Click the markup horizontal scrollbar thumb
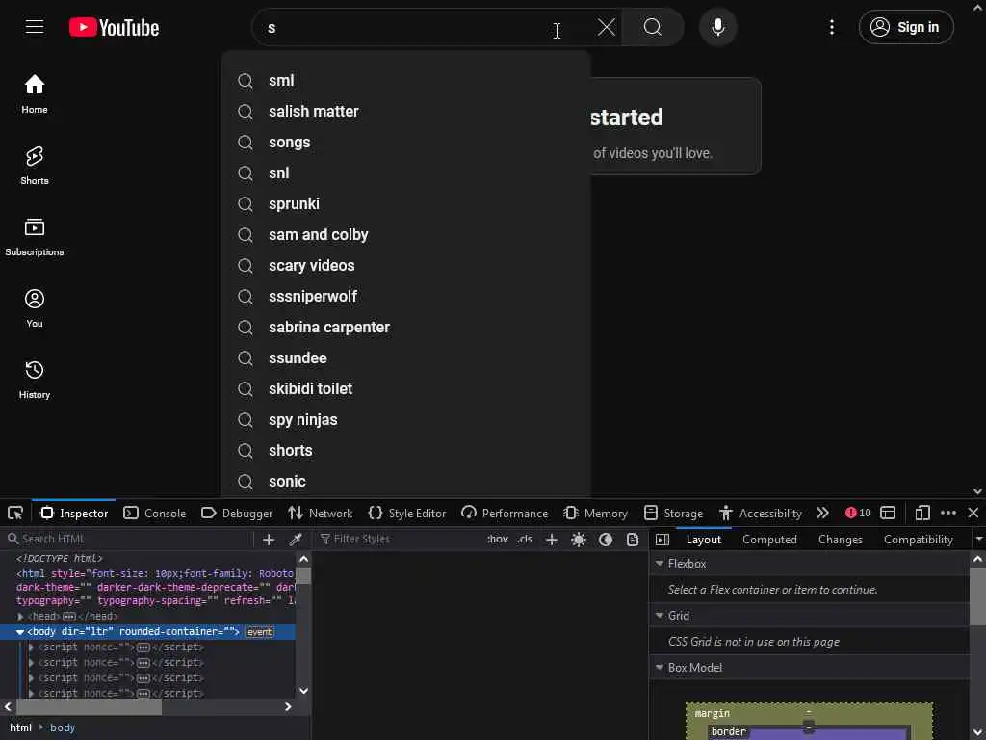Viewport: 986px width, 740px height. pyautogui.click(x=89, y=706)
